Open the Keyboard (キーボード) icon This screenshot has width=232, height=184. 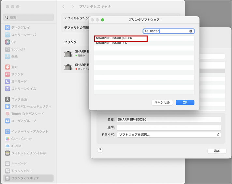(7, 164)
